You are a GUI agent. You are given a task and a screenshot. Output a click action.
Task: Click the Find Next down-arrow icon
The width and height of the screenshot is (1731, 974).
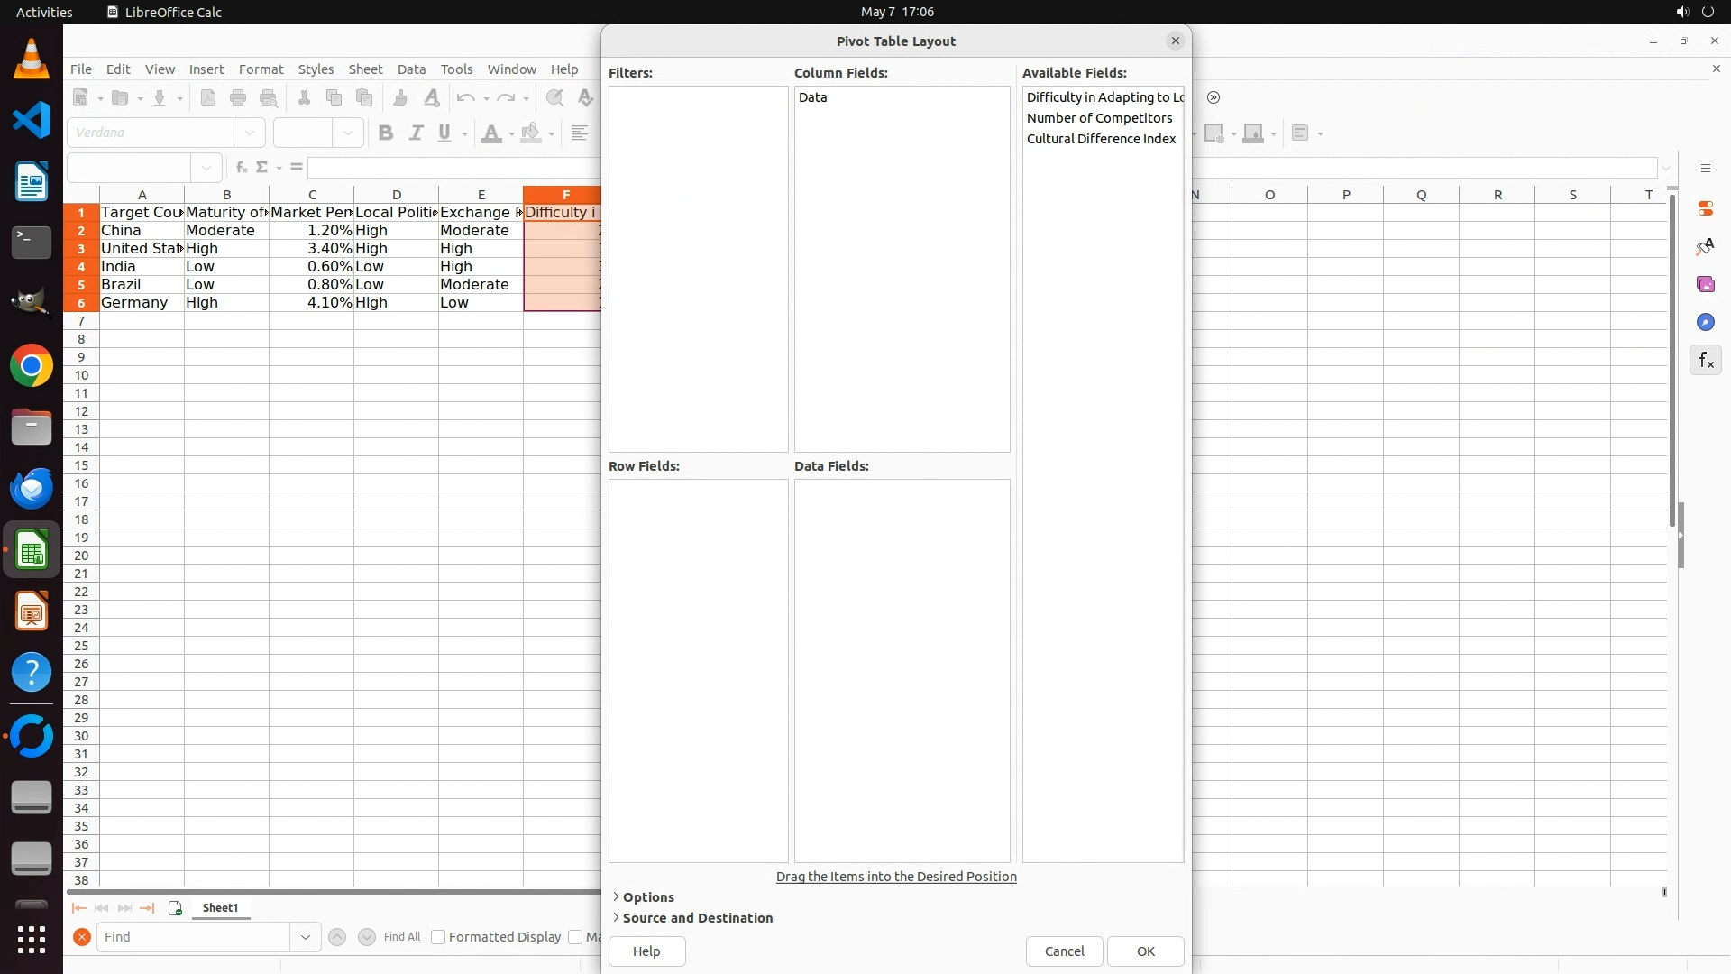(367, 937)
